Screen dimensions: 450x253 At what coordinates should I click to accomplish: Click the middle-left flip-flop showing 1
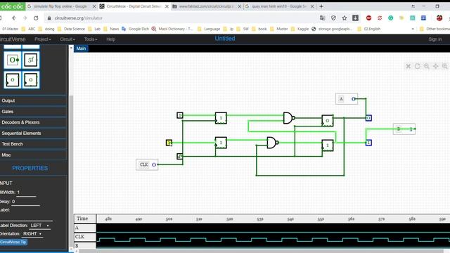pyautogui.click(x=221, y=143)
